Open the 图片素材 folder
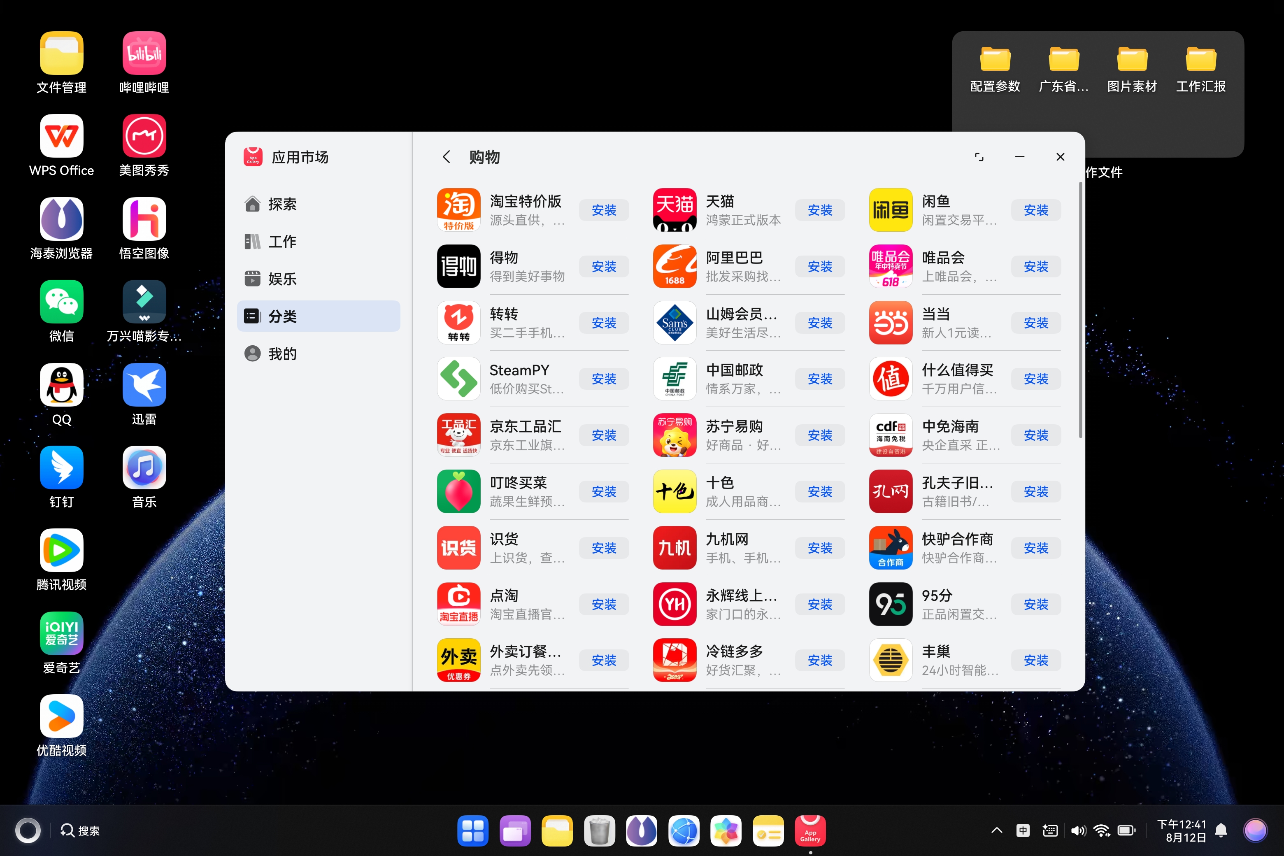The width and height of the screenshot is (1284, 856). 1132,70
